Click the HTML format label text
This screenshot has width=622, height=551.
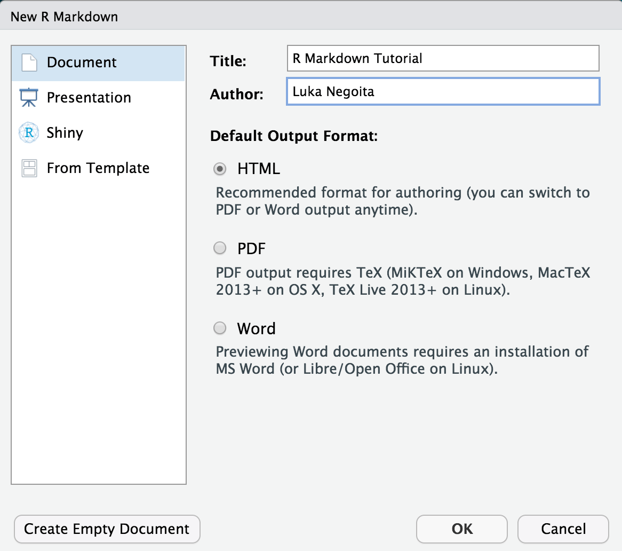tap(258, 169)
